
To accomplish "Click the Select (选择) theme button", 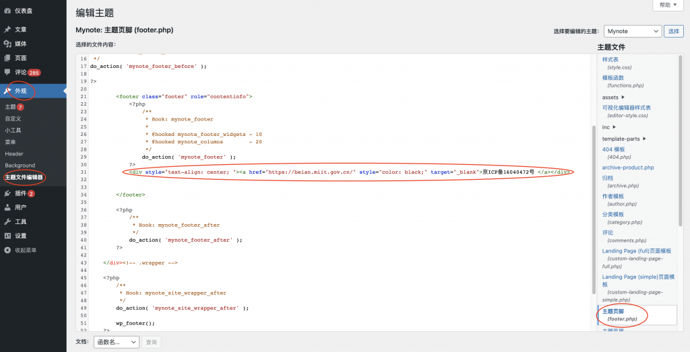I will (673, 31).
